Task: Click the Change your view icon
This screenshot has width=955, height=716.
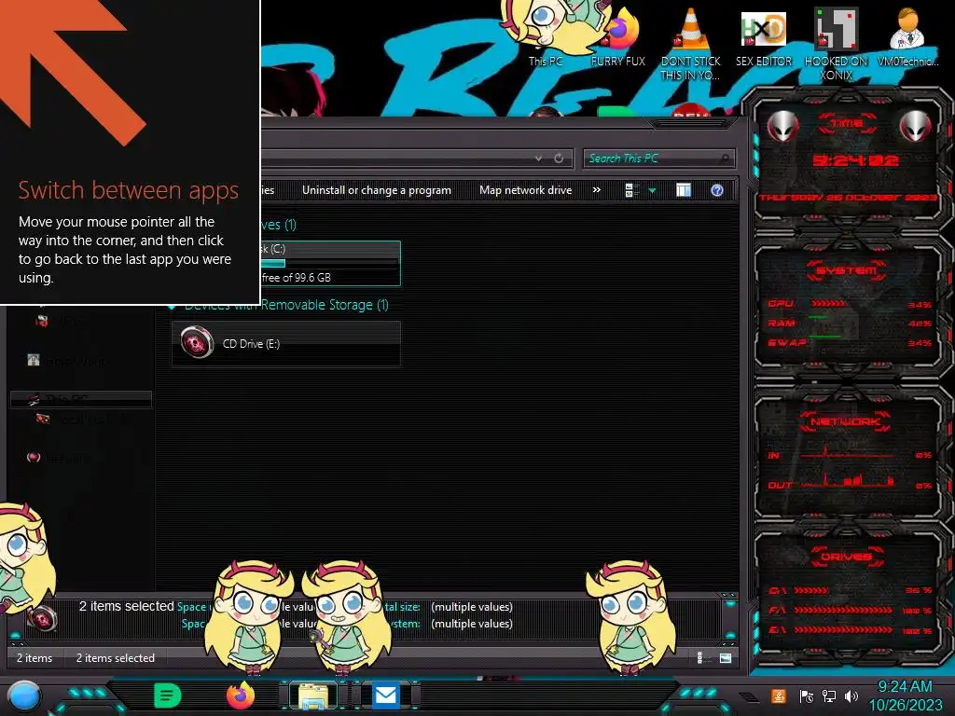Action: coord(631,190)
